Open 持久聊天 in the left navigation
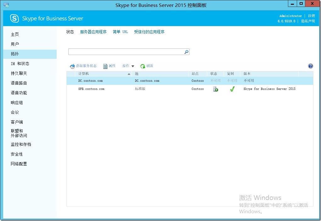The height and width of the screenshot is (221, 321). coord(19,73)
